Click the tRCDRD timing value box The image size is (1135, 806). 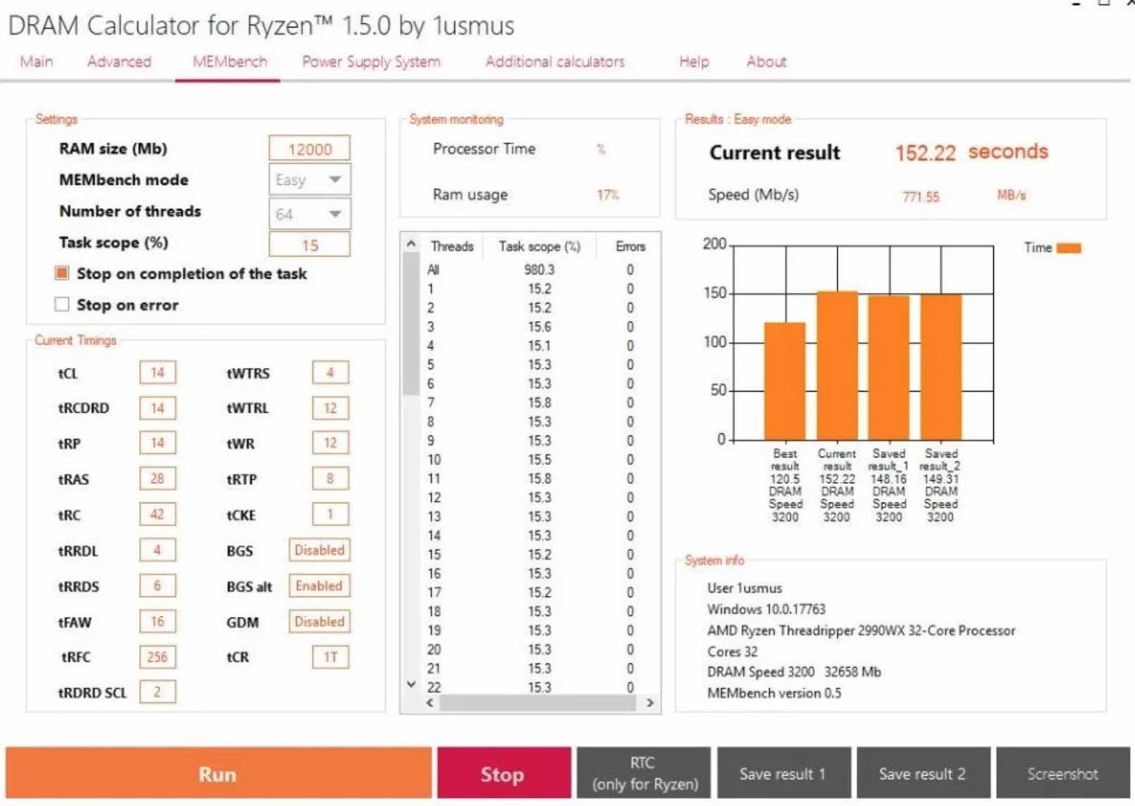click(157, 408)
